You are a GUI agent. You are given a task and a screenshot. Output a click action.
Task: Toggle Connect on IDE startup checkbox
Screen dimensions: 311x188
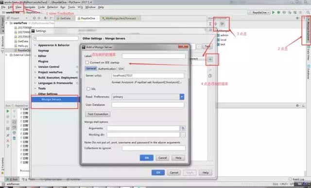pyautogui.click(x=87, y=62)
